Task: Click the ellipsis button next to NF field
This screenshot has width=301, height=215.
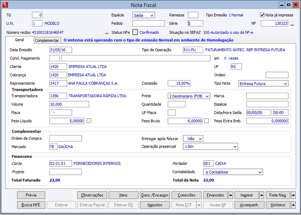Action: pos(292,24)
